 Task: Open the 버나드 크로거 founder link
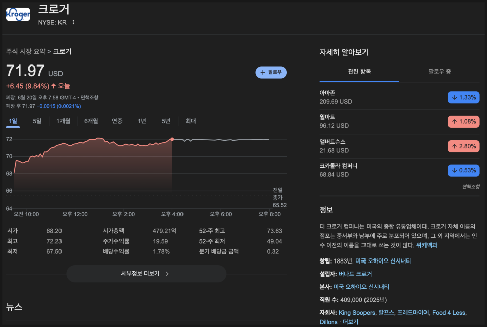click(x=355, y=274)
